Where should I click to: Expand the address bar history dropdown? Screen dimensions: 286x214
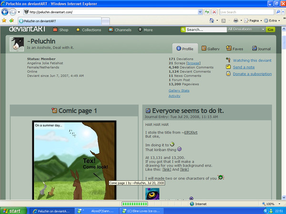(200, 12)
